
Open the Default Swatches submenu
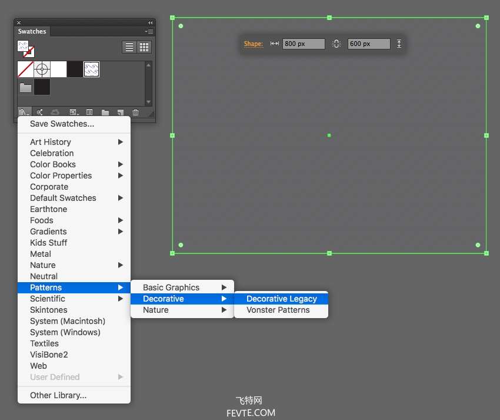tap(74, 198)
